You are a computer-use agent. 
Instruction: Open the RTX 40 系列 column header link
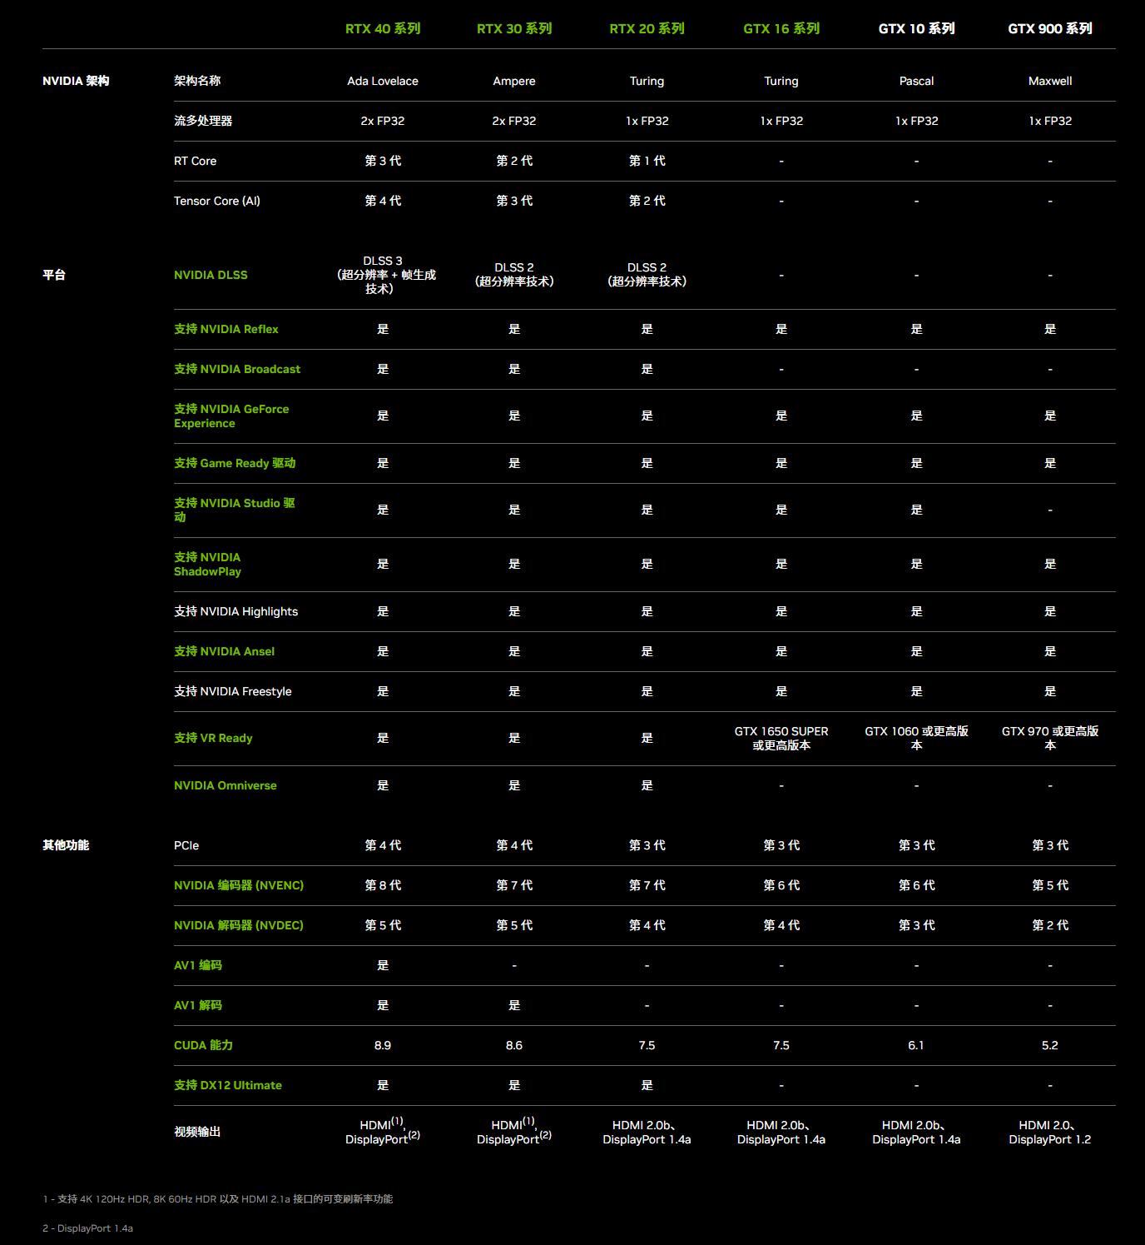(383, 28)
